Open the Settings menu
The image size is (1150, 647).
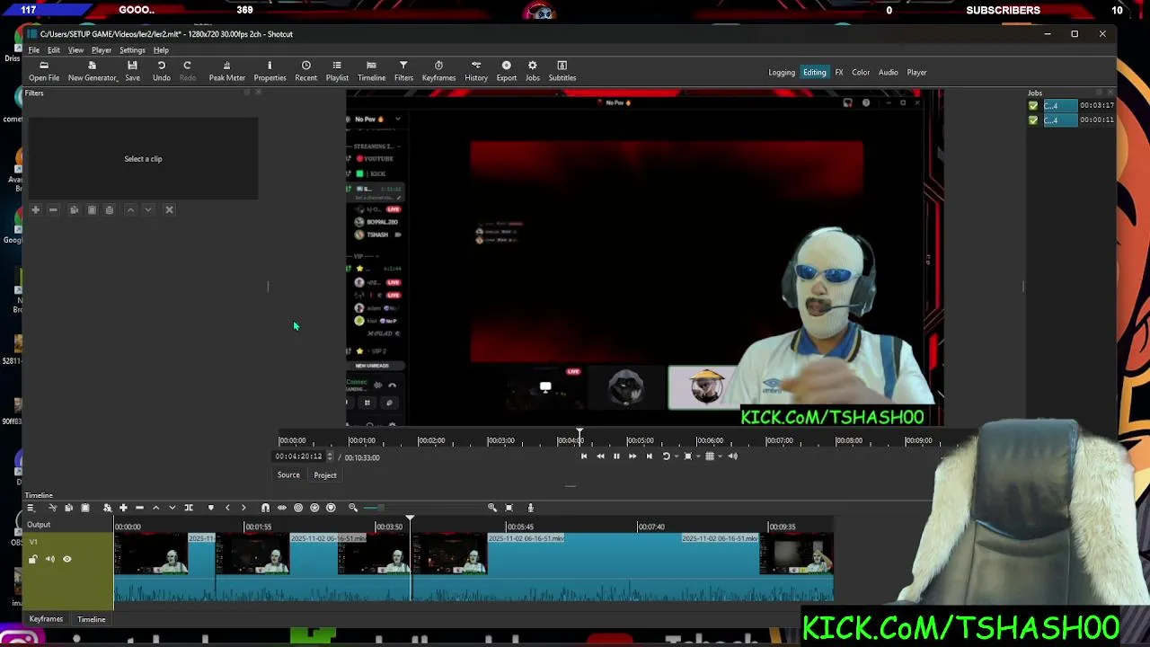pyautogui.click(x=132, y=50)
